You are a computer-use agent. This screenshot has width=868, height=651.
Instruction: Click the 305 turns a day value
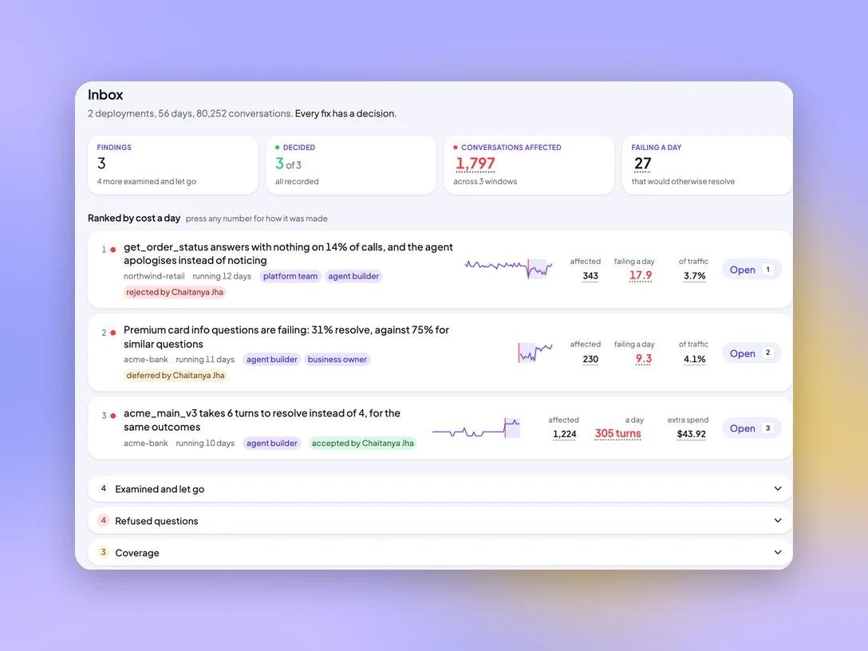coord(617,434)
